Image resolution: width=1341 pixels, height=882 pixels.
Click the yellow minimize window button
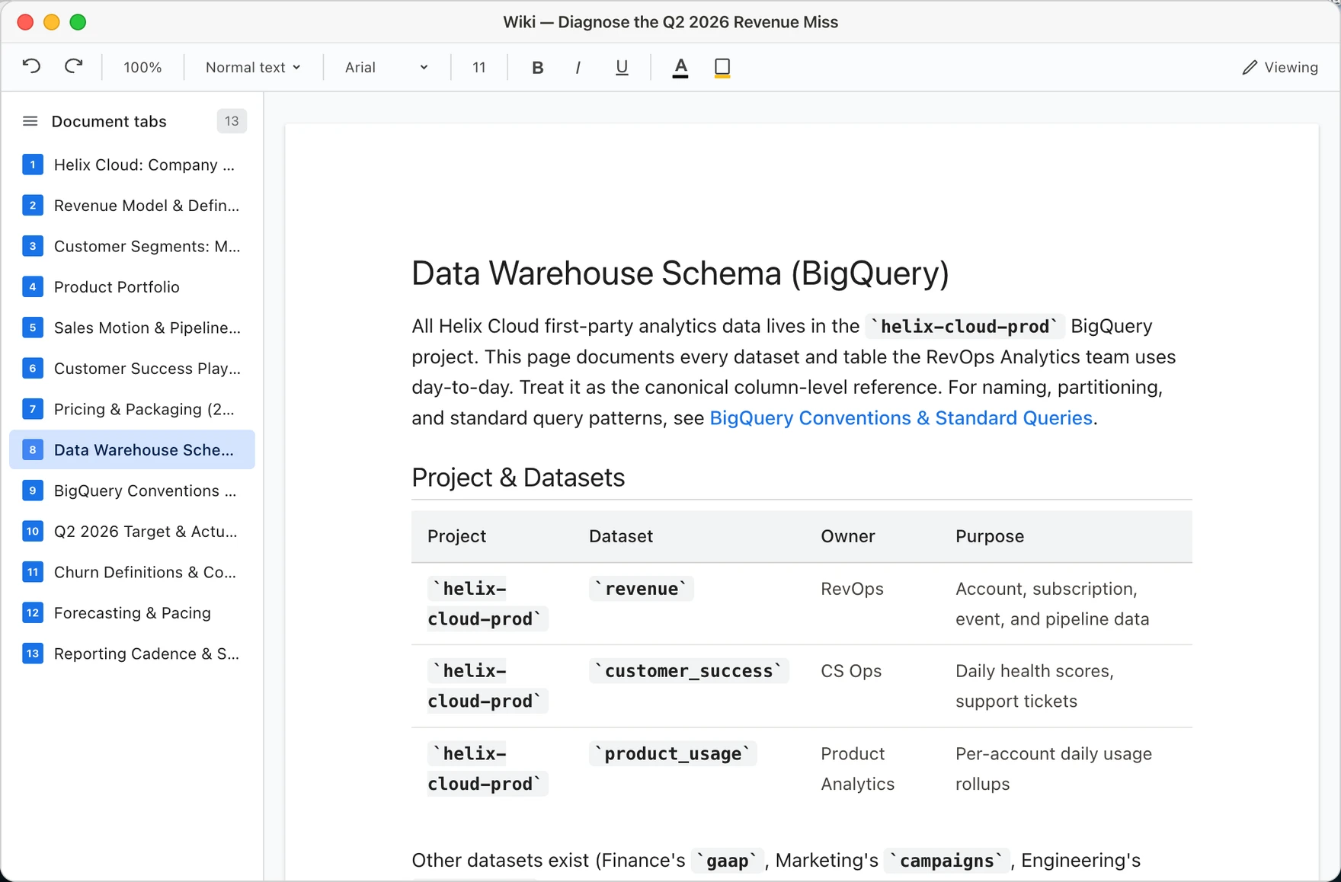coord(52,22)
